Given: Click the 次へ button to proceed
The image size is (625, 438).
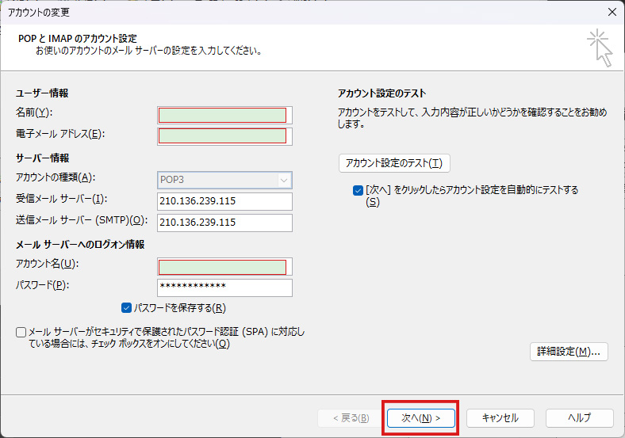Looking at the screenshot, I should click(x=420, y=417).
